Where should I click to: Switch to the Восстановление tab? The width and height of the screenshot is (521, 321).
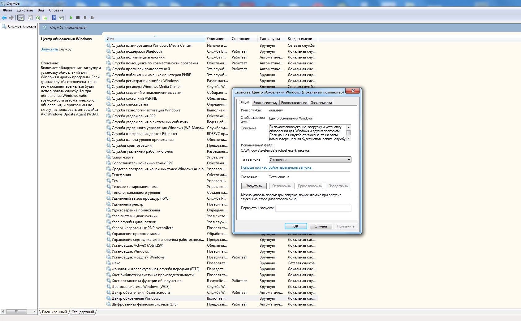pyautogui.click(x=294, y=103)
